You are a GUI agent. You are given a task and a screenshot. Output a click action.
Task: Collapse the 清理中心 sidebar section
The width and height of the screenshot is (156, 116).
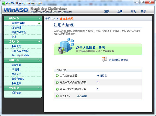coord(39,18)
